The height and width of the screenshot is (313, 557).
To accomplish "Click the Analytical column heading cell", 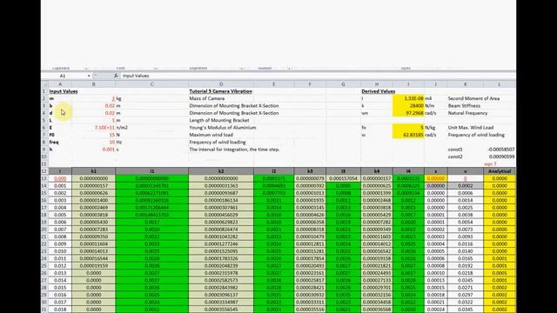I will [x=500, y=171].
